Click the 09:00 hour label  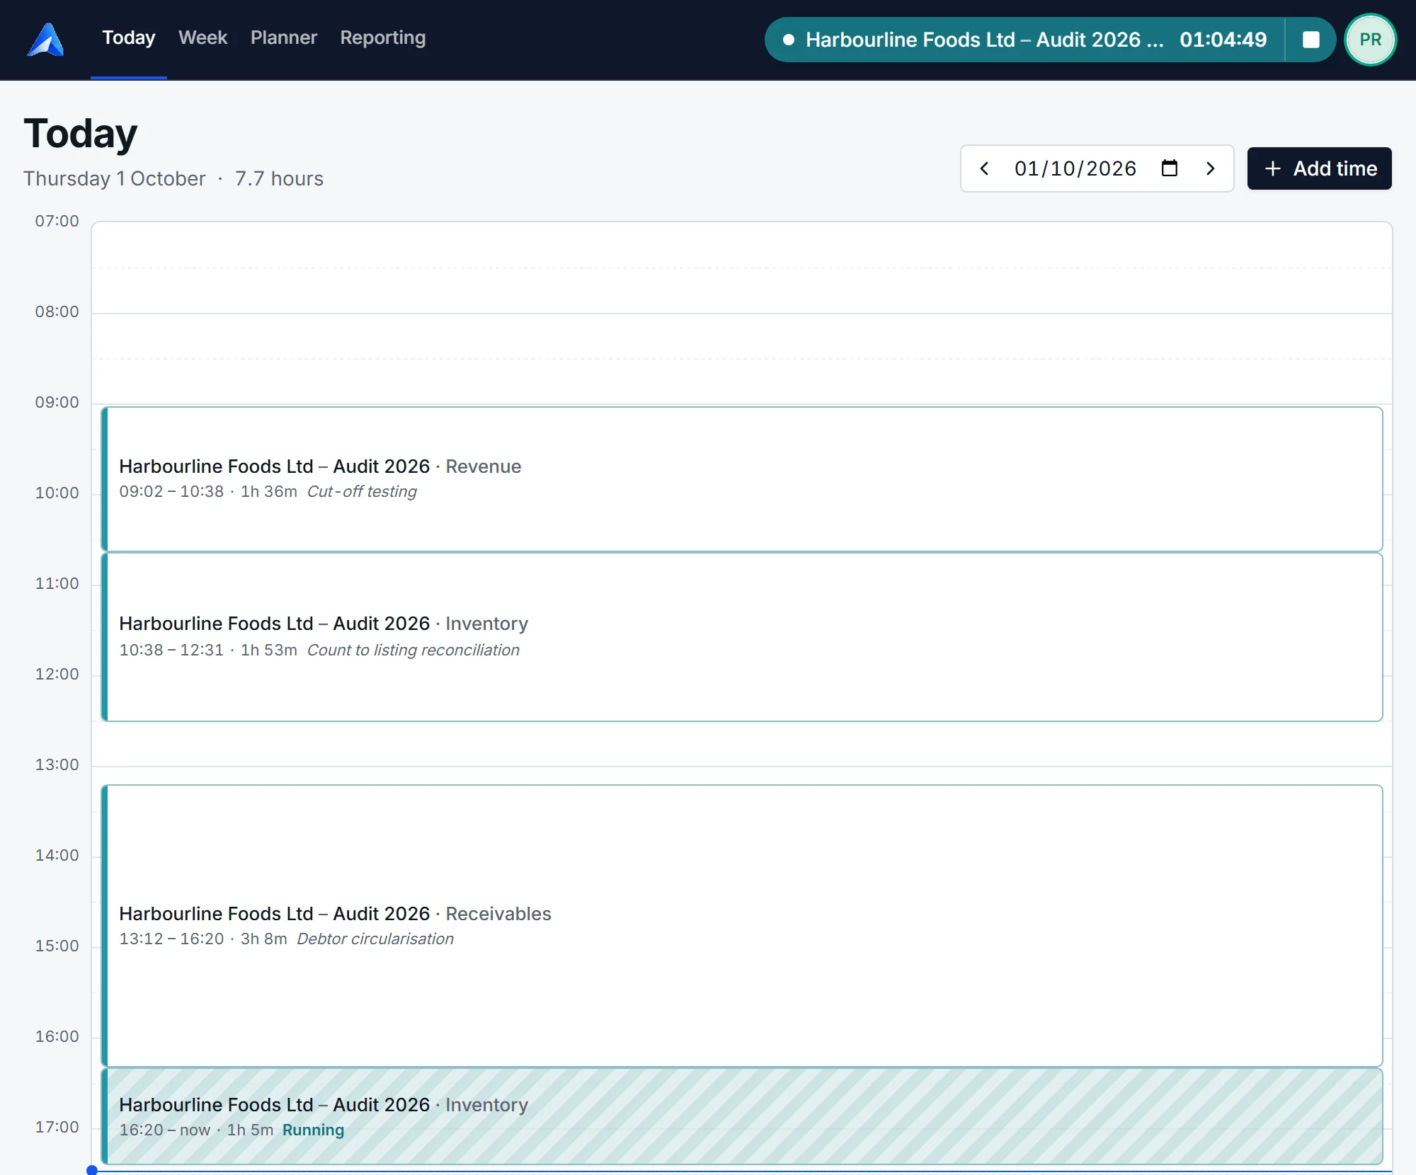click(57, 402)
